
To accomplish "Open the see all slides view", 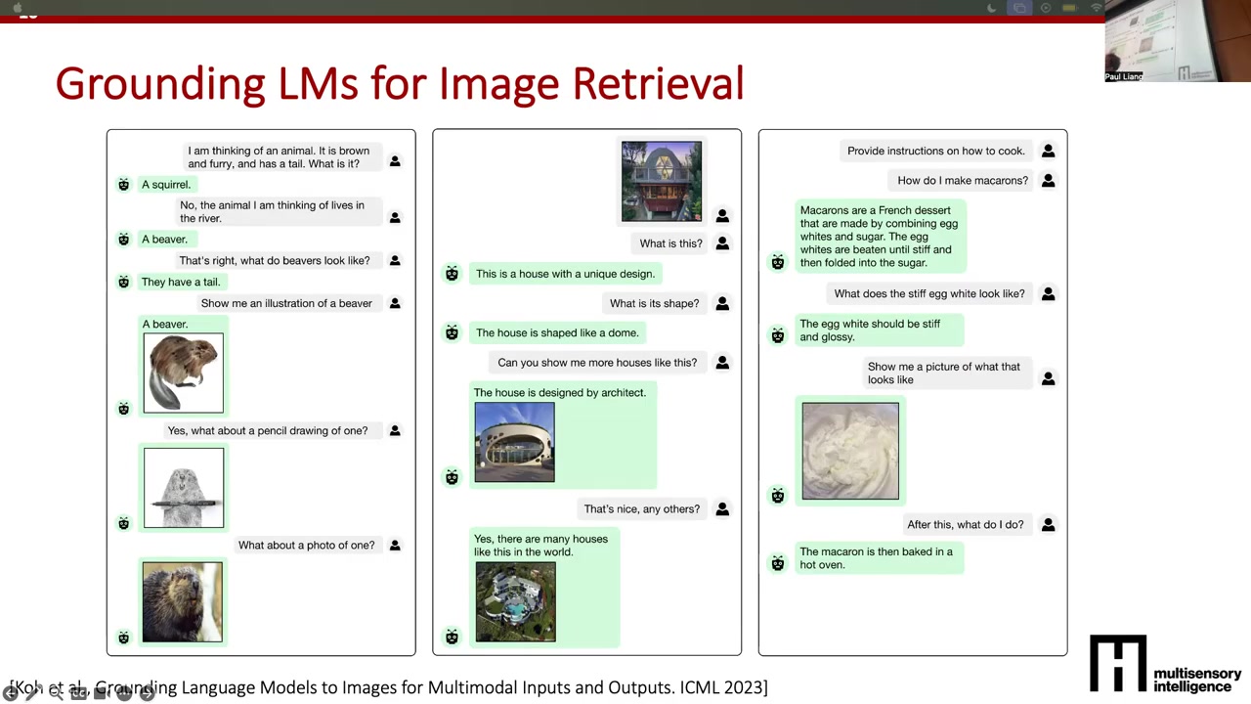I will coord(101,693).
